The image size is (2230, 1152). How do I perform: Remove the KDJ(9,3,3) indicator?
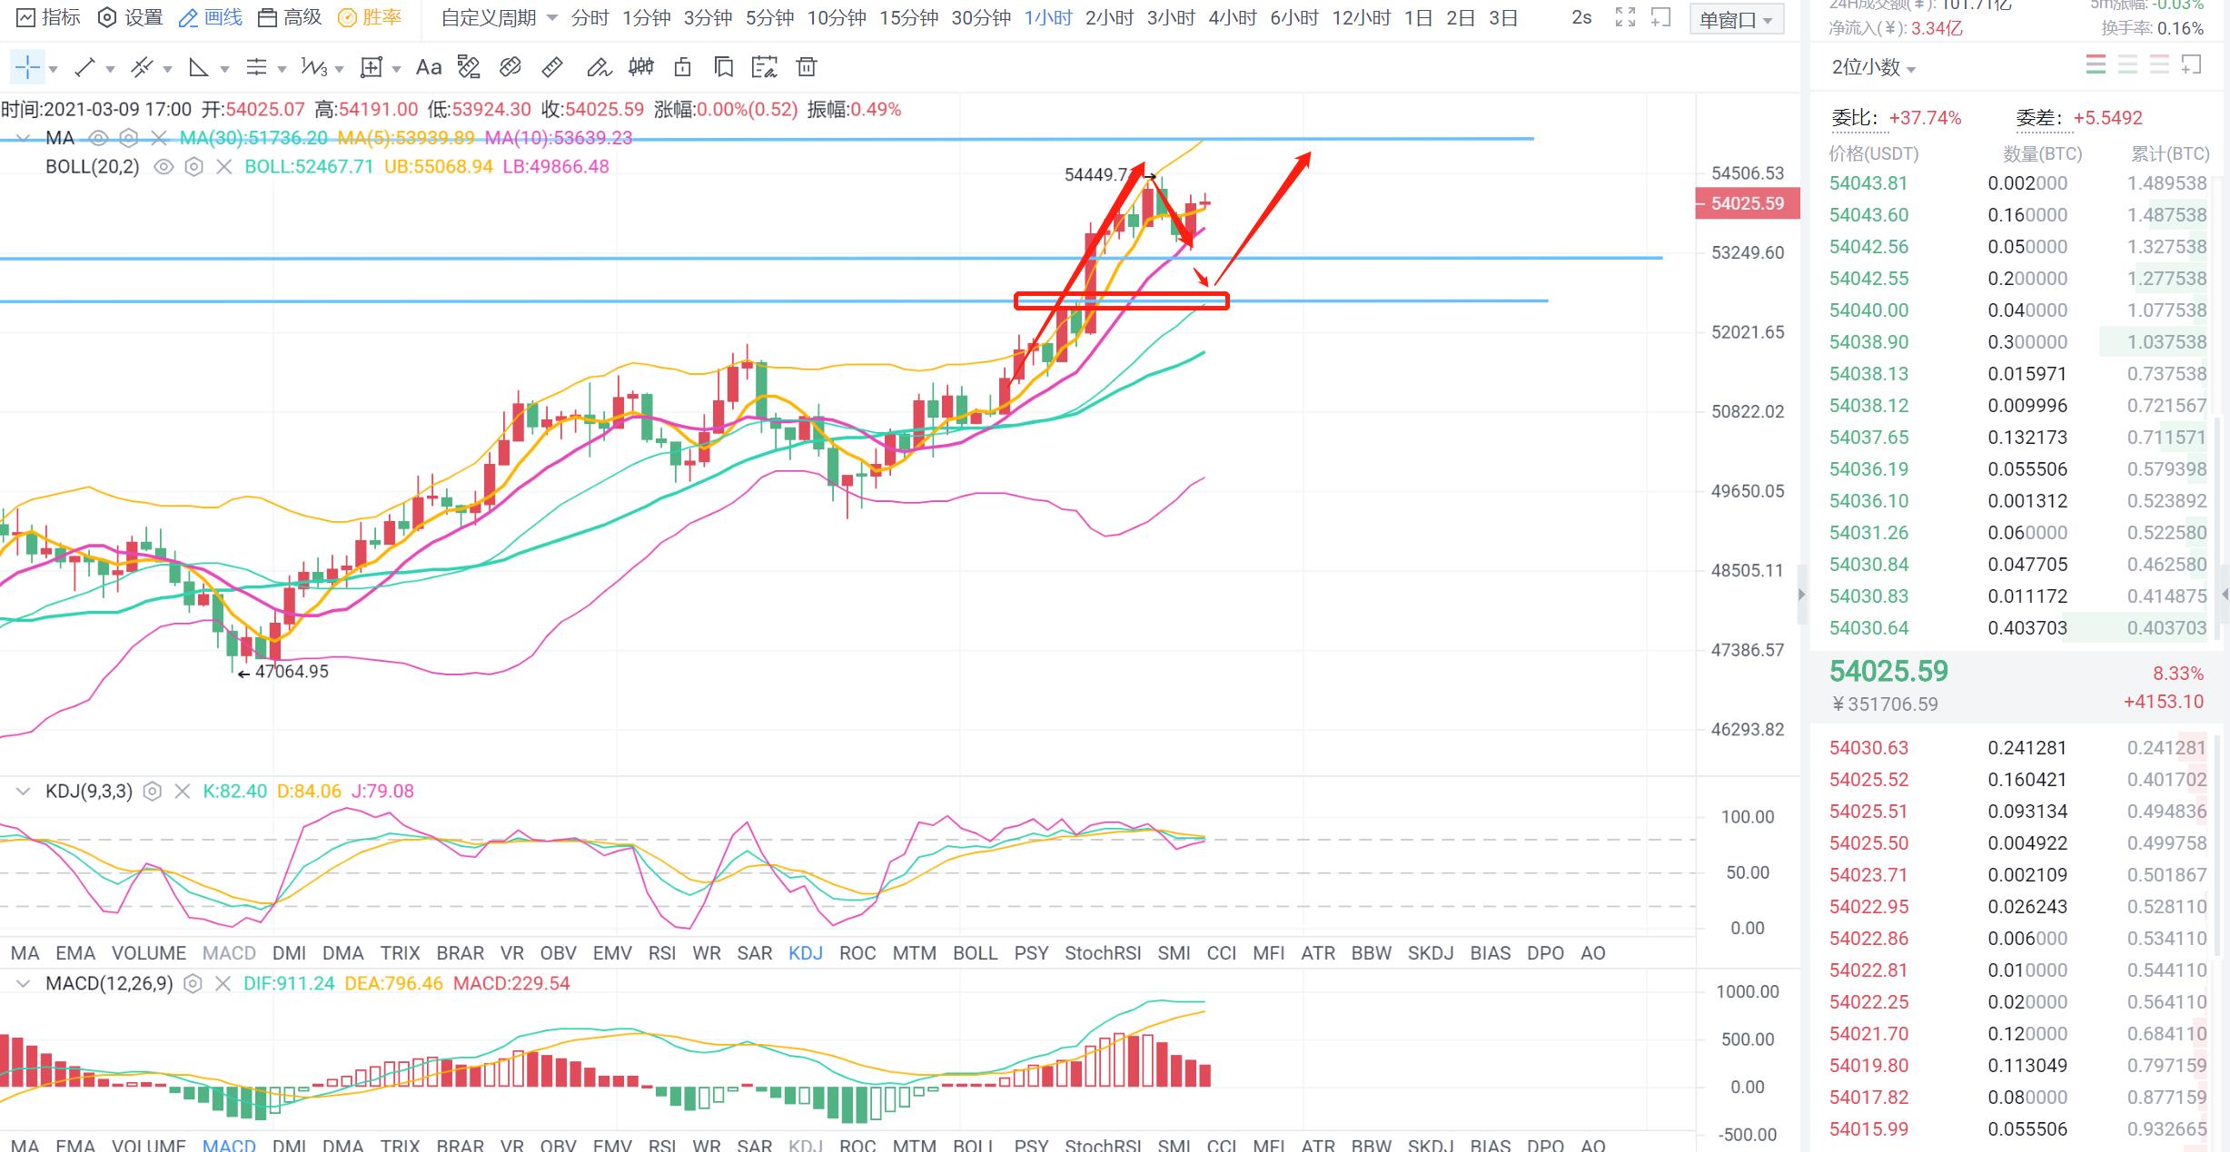click(x=183, y=792)
